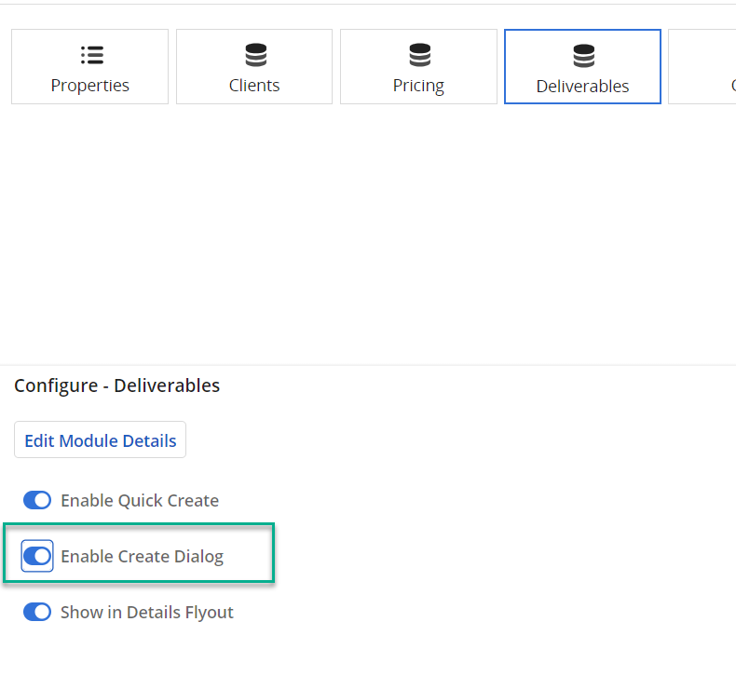Select the Pricing tab label
The image size is (736, 676).
click(x=418, y=86)
